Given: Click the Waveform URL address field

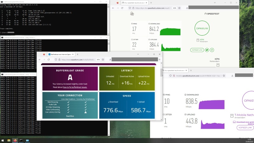Looking at the screenshot, I should coord(78,60).
